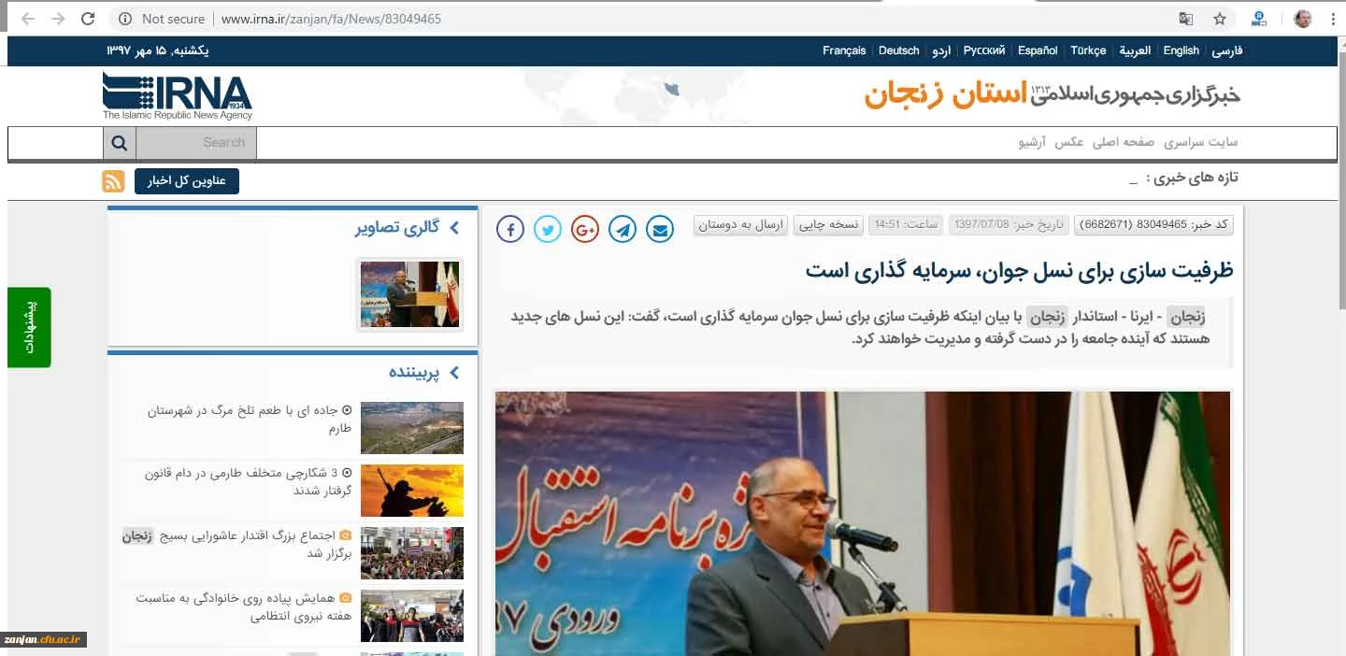
Task: Click the عناوین کل اخبار button
Action: click(x=187, y=181)
